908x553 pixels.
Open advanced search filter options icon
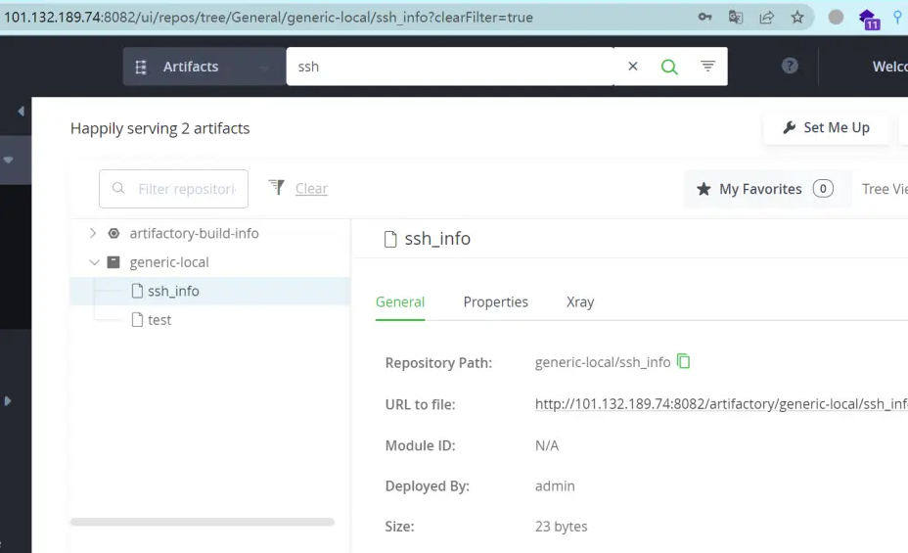pos(707,67)
